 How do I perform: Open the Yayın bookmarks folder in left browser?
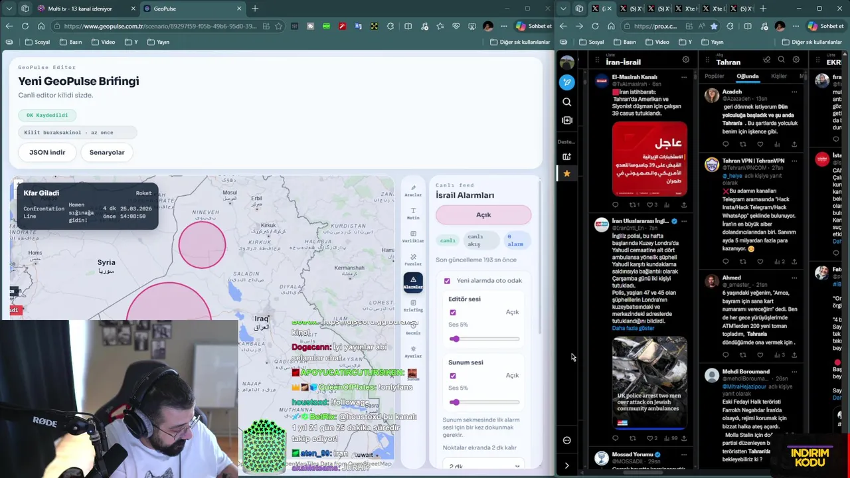(x=158, y=42)
